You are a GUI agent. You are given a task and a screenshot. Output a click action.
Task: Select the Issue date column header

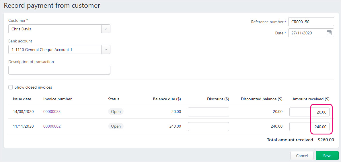click(22, 99)
